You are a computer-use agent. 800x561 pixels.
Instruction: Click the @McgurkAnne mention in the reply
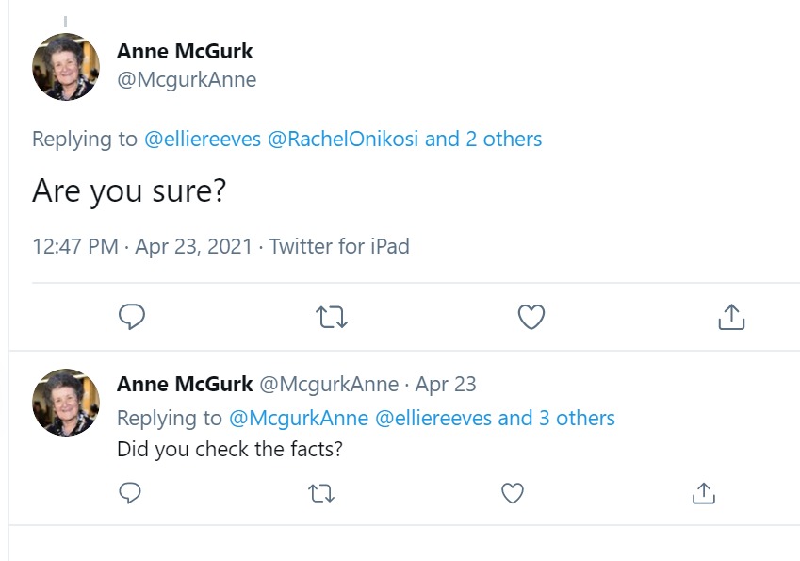299,418
